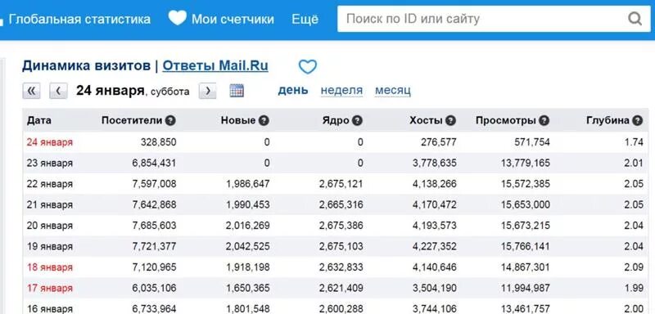
Task: Switch view to месяц
Action: click(x=393, y=90)
